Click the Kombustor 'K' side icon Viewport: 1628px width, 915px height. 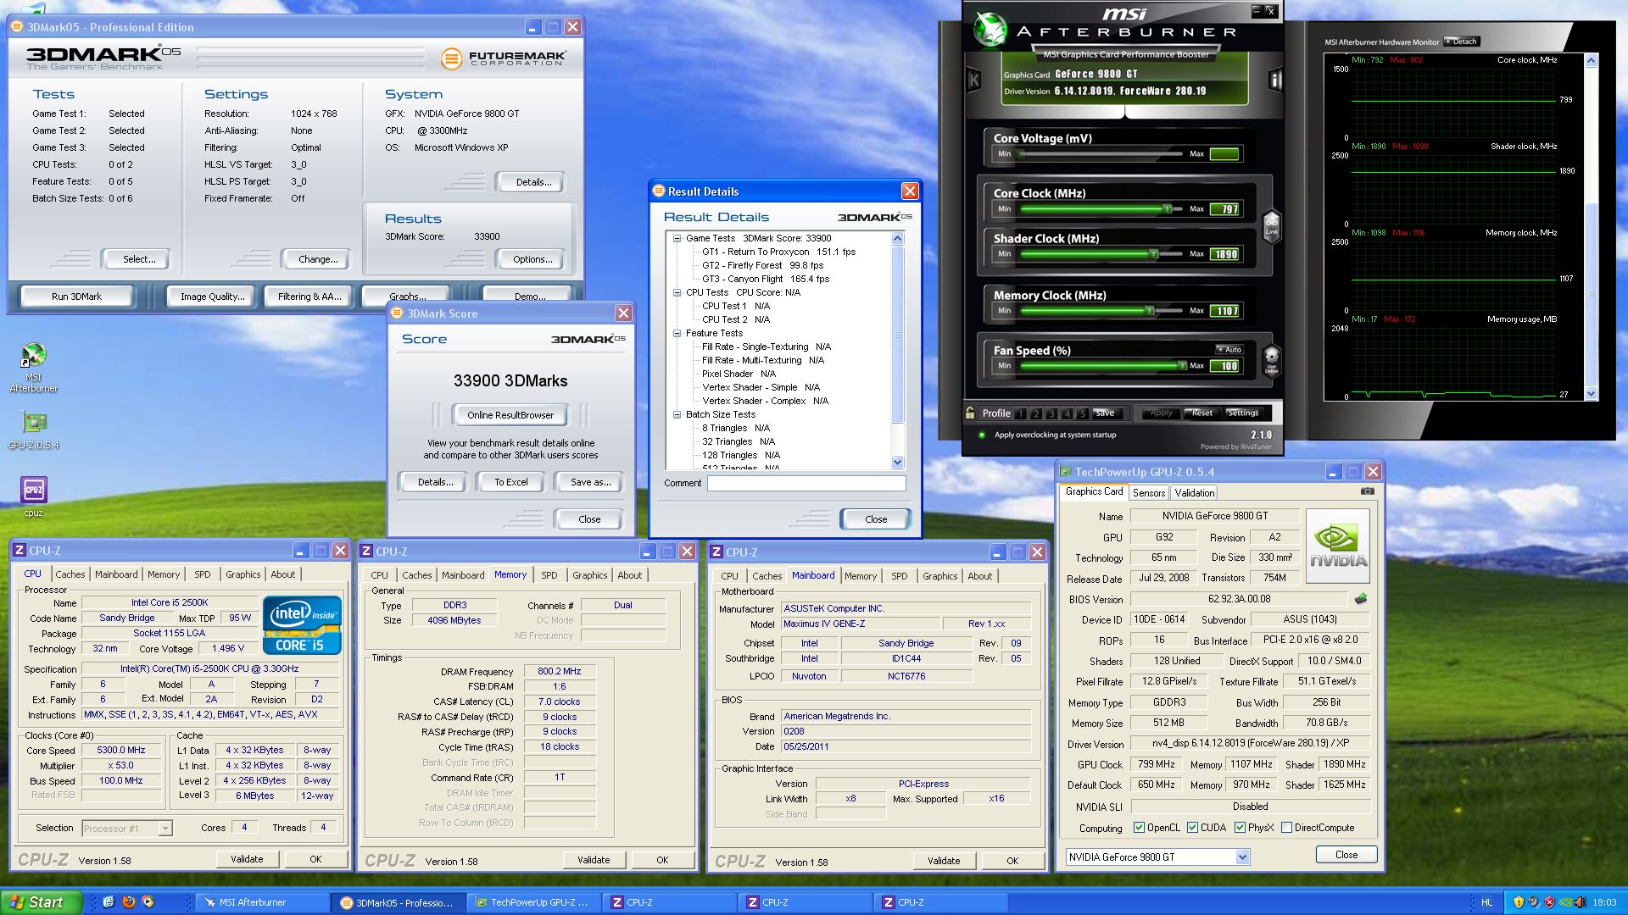[x=974, y=80]
